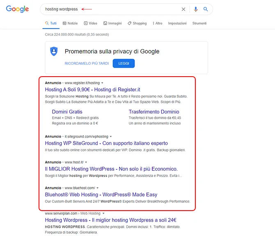The image size is (275, 236).
Task: Open Il MIGLIOR Hosting WordPress ad link
Action: 111,169
